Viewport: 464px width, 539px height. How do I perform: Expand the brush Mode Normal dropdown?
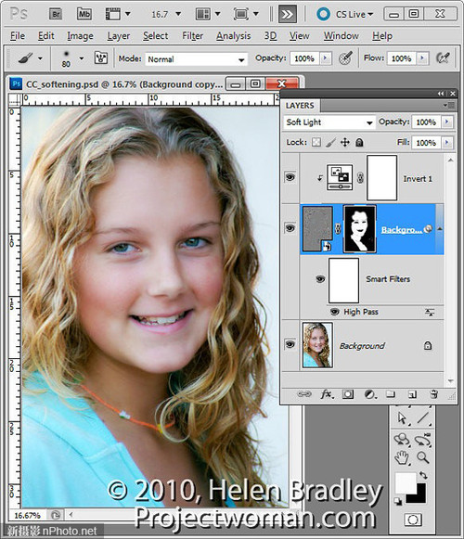(196, 59)
